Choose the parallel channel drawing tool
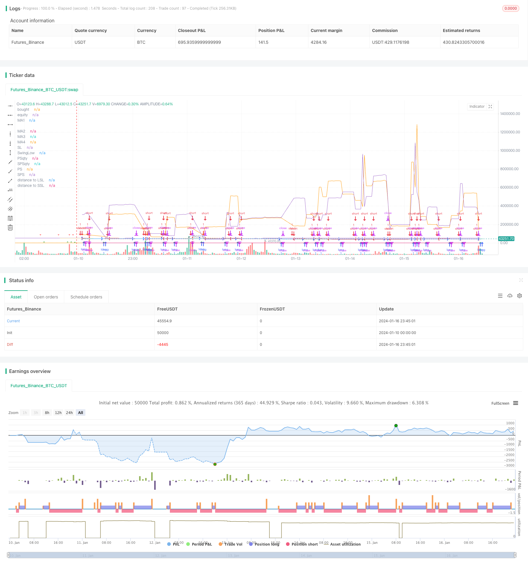Image resolution: width=528 pixels, height=567 pixels. pos(10,199)
